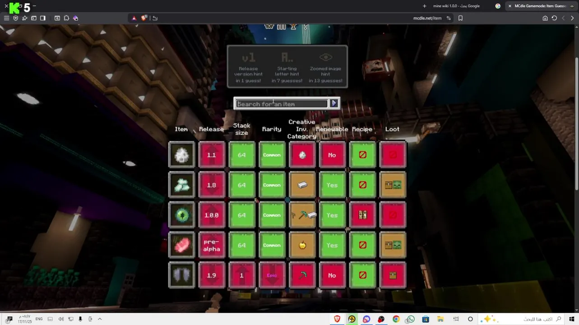Go to home page icon
579x325 pixels.
[x=545, y=18]
